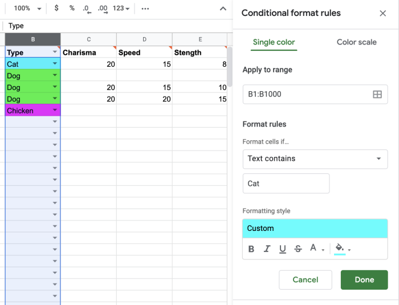The width and height of the screenshot is (399, 305).
Task: Select column B header
Action: pyautogui.click(x=33, y=39)
